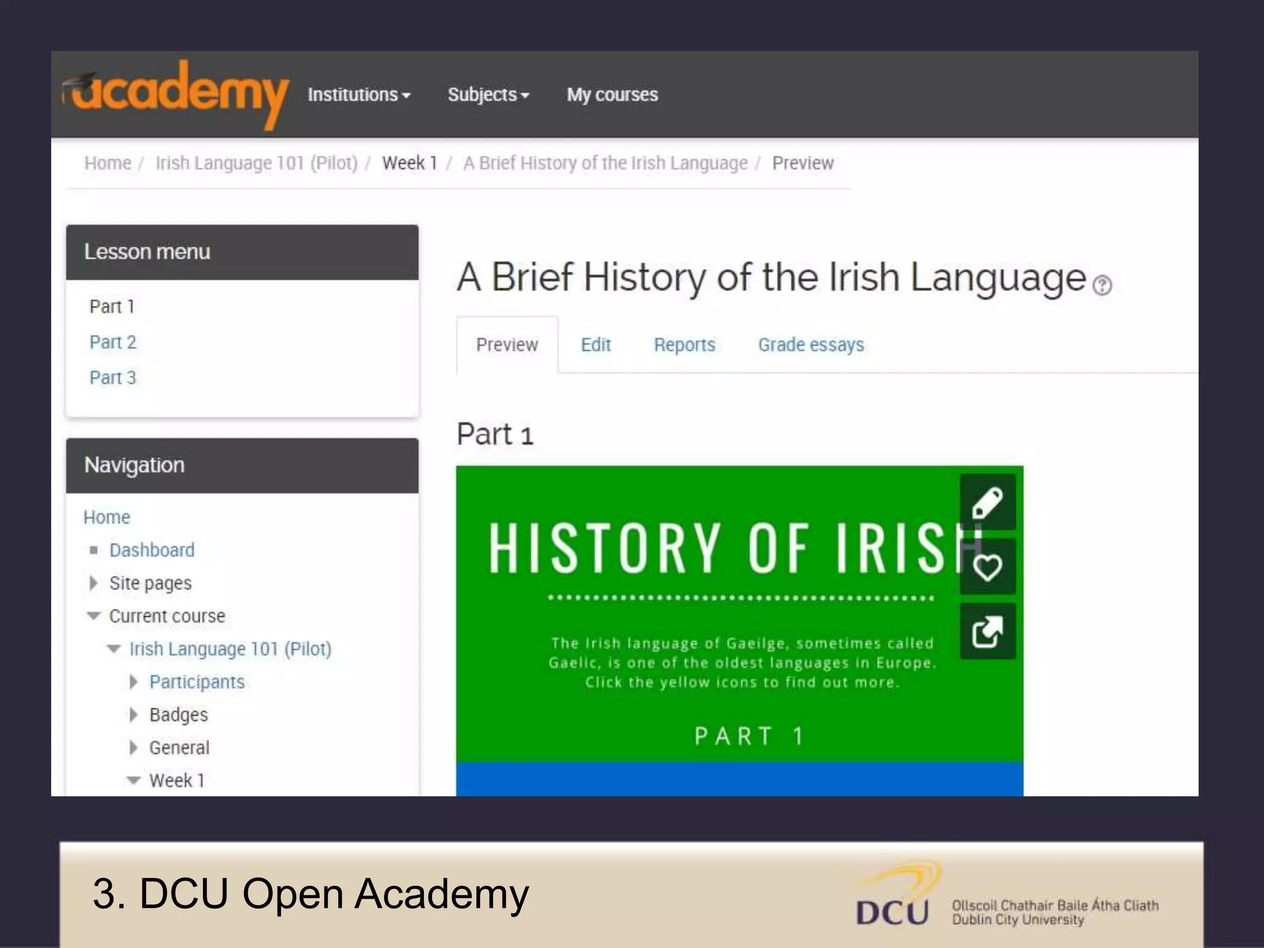Open My courses in top bar
This screenshot has width=1264, height=948.
pos(612,94)
